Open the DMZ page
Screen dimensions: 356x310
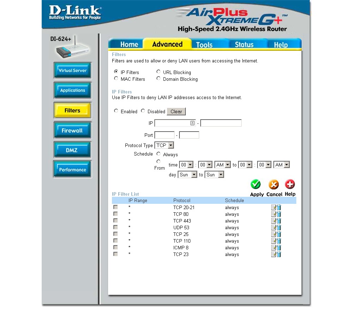click(x=72, y=150)
